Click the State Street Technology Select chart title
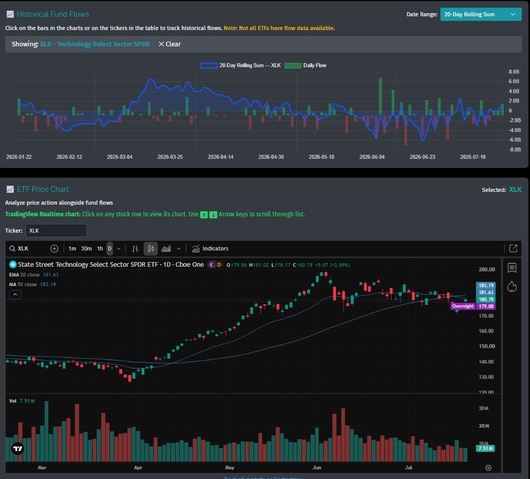Screen dimensions: 530x479 [x=111, y=265]
